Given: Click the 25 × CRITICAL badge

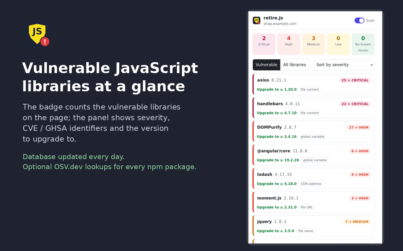Looking at the screenshot, I should (x=355, y=80).
